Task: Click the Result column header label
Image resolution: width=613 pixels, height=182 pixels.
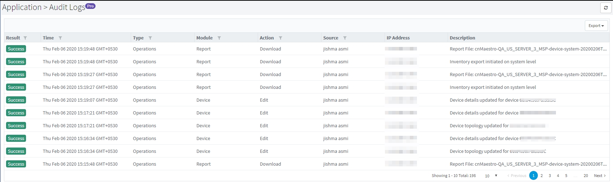Action: (x=13, y=38)
